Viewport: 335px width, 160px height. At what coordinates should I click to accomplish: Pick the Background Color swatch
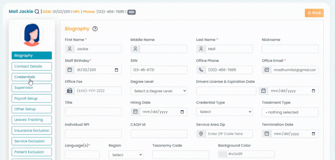click(x=223, y=154)
